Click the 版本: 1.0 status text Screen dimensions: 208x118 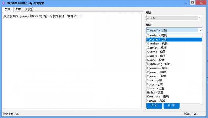click(190, 114)
